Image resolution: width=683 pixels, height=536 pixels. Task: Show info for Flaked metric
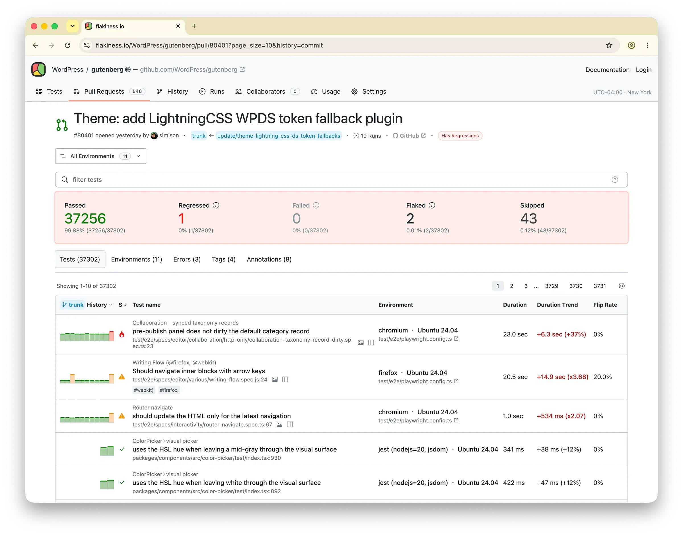point(432,205)
